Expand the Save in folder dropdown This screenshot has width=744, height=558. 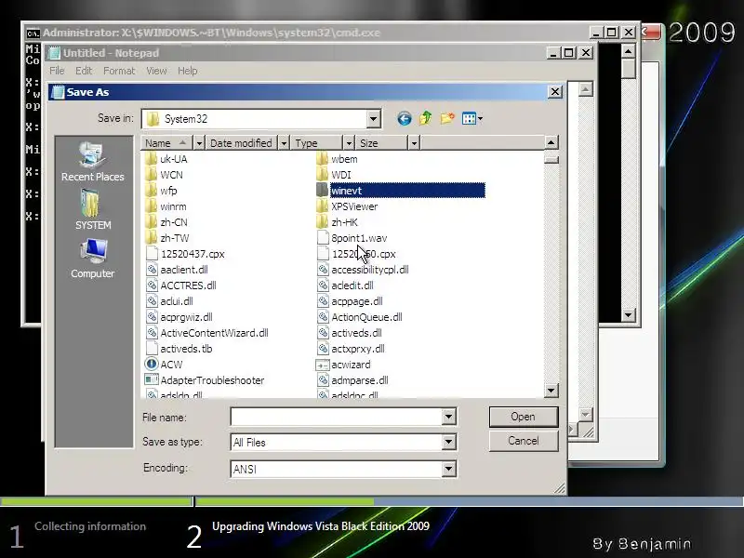[374, 119]
